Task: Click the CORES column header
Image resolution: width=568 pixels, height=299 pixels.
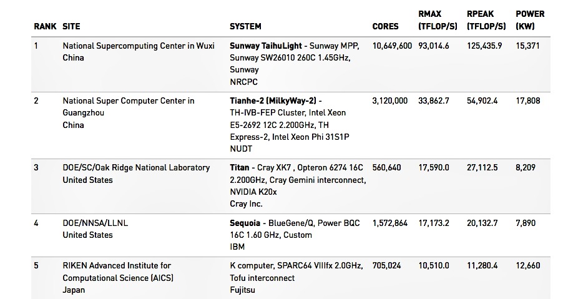Action: pyautogui.click(x=385, y=26)
